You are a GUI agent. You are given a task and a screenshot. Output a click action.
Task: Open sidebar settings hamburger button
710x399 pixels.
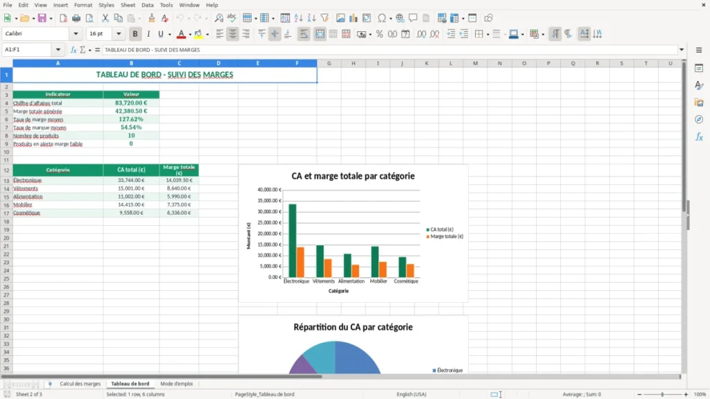(699, 50)
